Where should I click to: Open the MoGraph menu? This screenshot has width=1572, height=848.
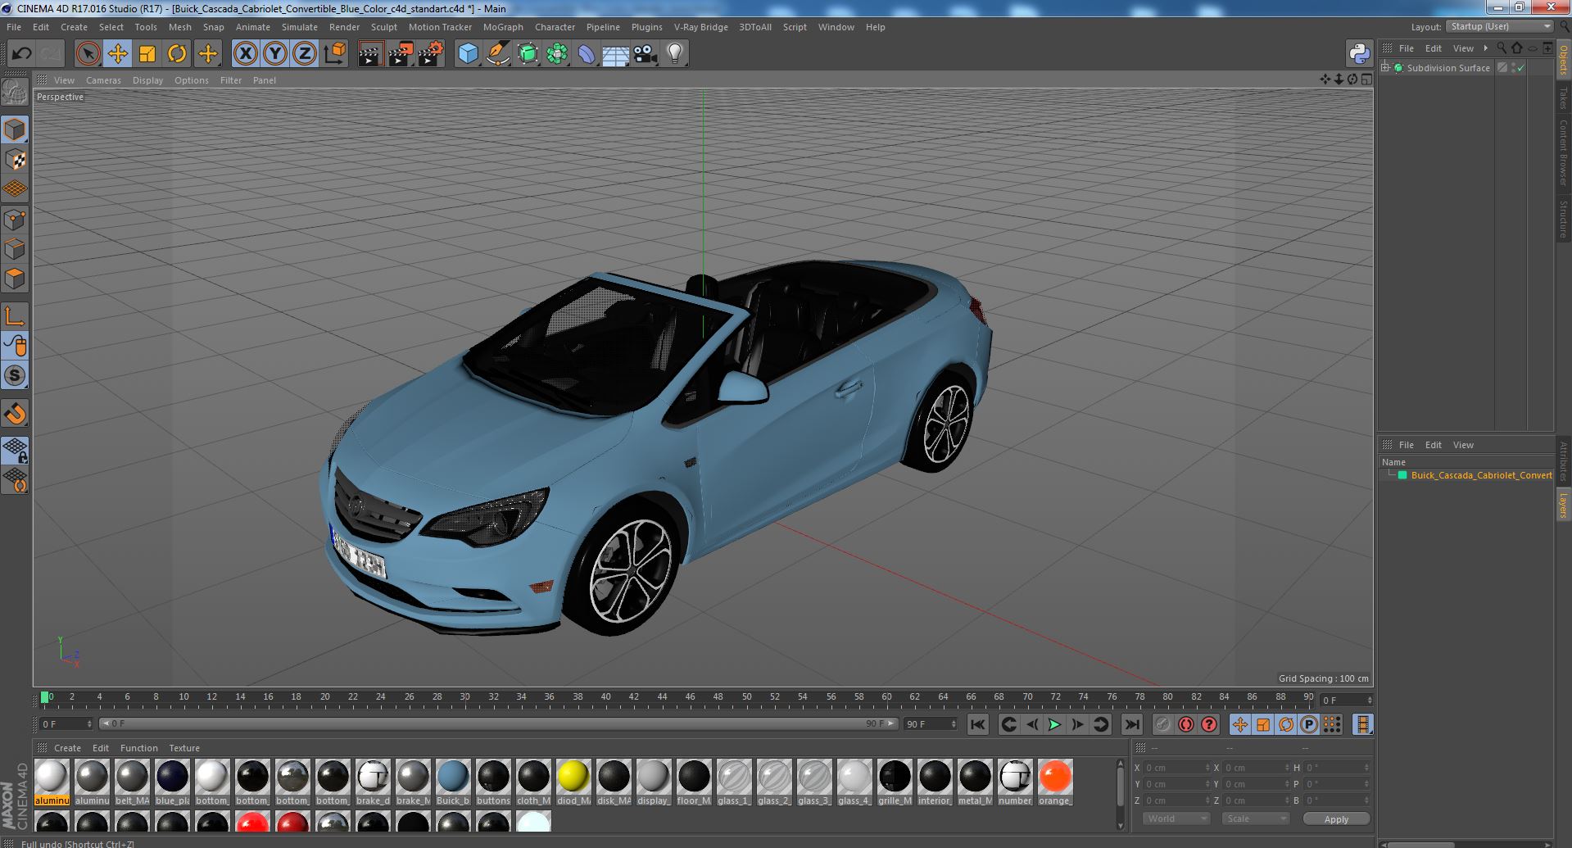[503, 27]
